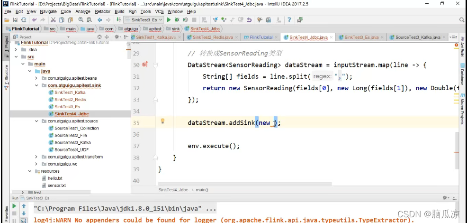This screenshot has height=223, width=467.
Task: Click the Paste clipboard icon
Action: pyautogui.click(x=70, y=20)
